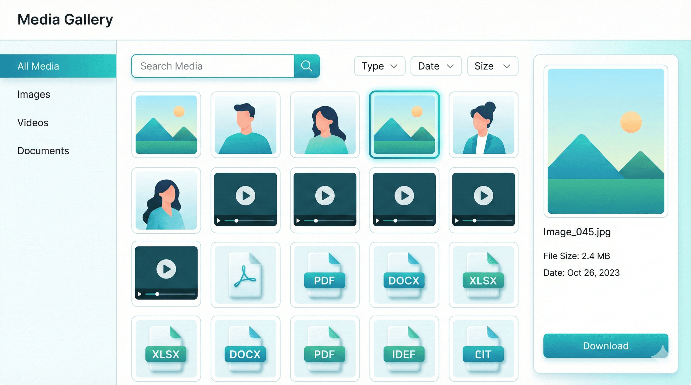Click the Search Media input field

(x=212, y=66)
